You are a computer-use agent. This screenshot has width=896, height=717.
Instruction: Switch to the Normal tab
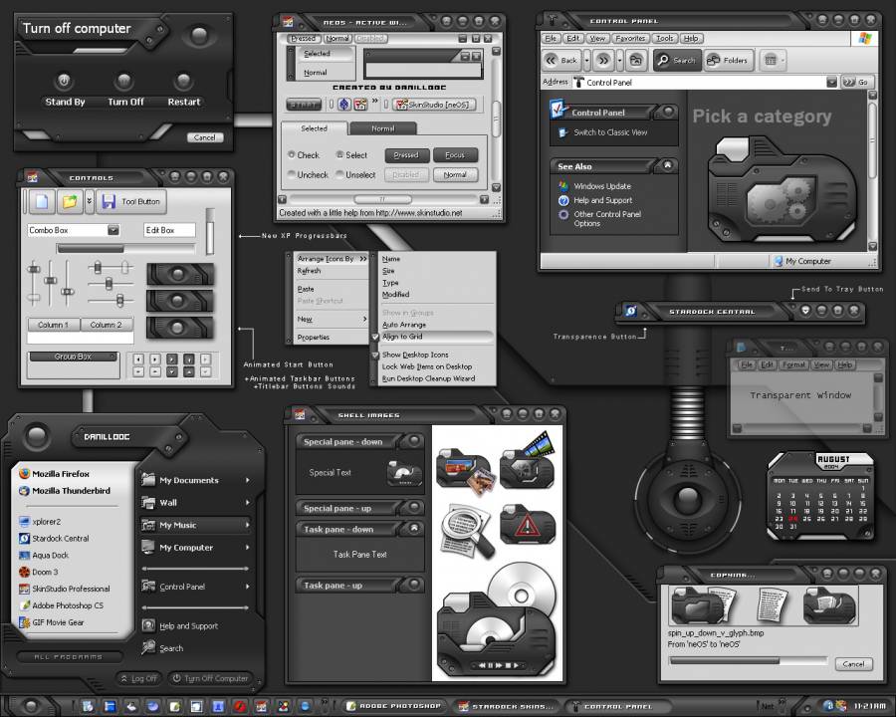[x=383, y=128]
